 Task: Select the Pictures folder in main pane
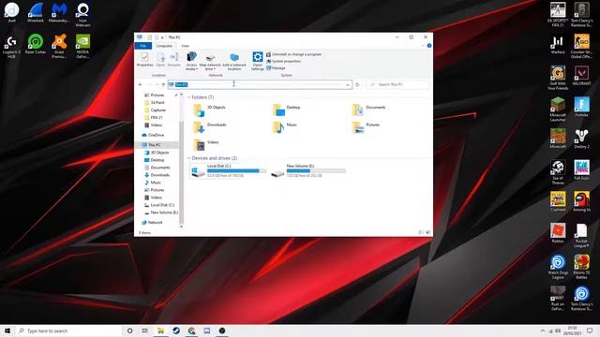[366, 127]
